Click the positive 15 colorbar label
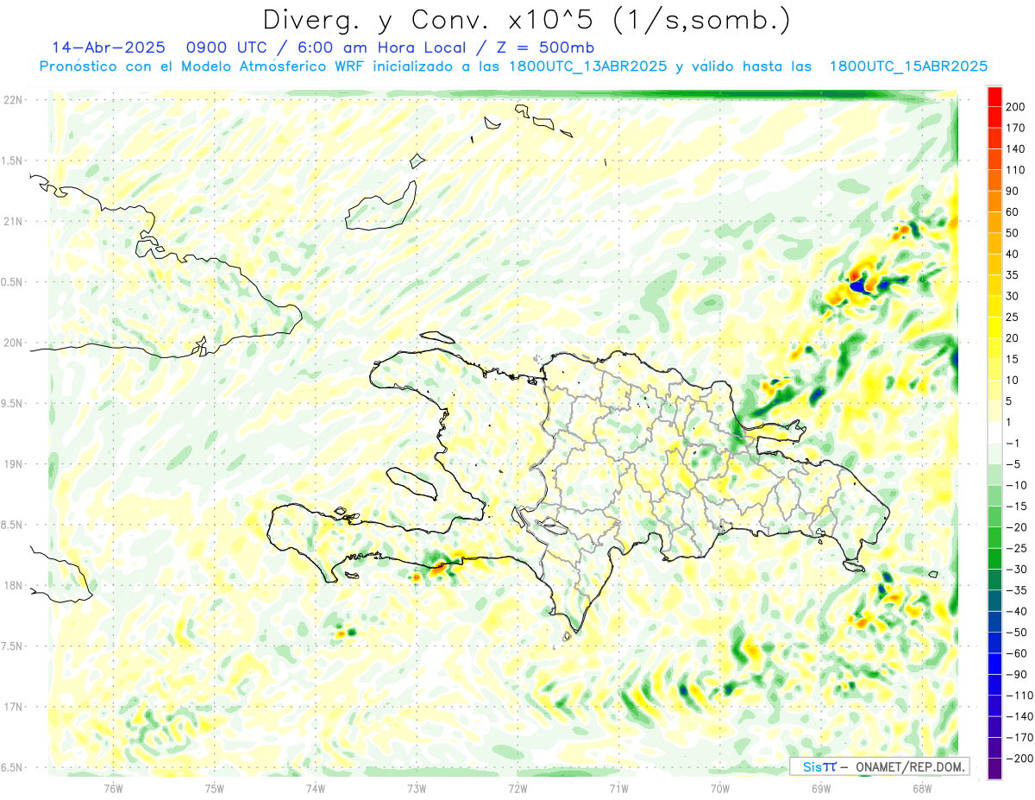The width and height of the screenshot is (1035, 800). coord(1013,359)
